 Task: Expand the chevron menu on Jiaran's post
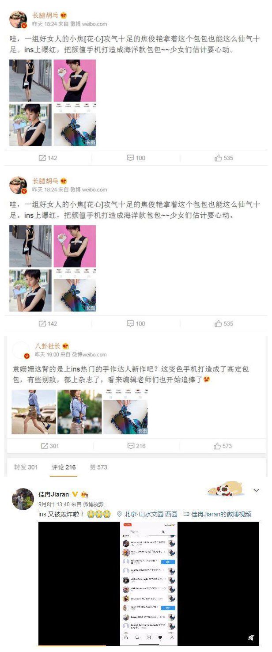coord(256,490)
